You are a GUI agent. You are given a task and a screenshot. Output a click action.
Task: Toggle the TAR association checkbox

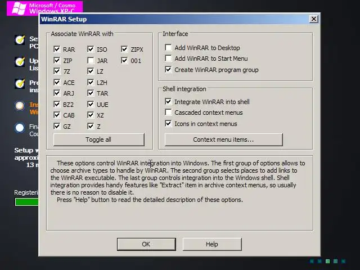(91, 93)
